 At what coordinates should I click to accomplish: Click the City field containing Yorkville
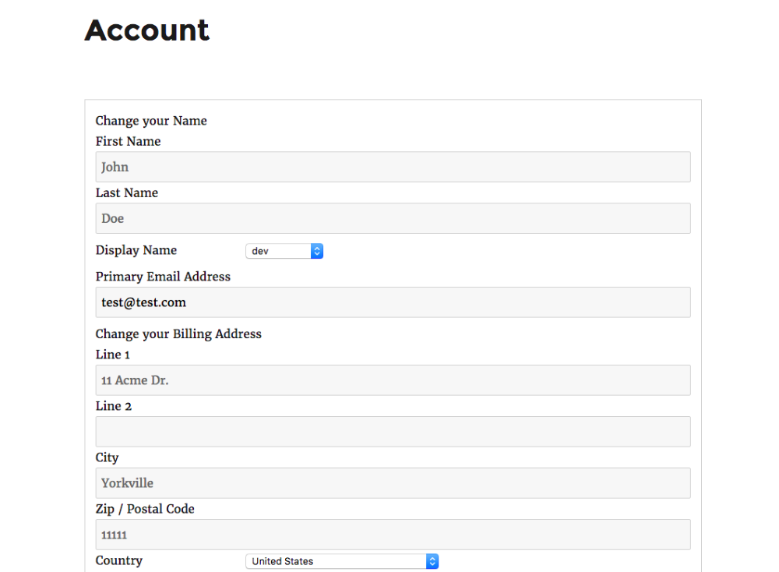coord(393,483)
